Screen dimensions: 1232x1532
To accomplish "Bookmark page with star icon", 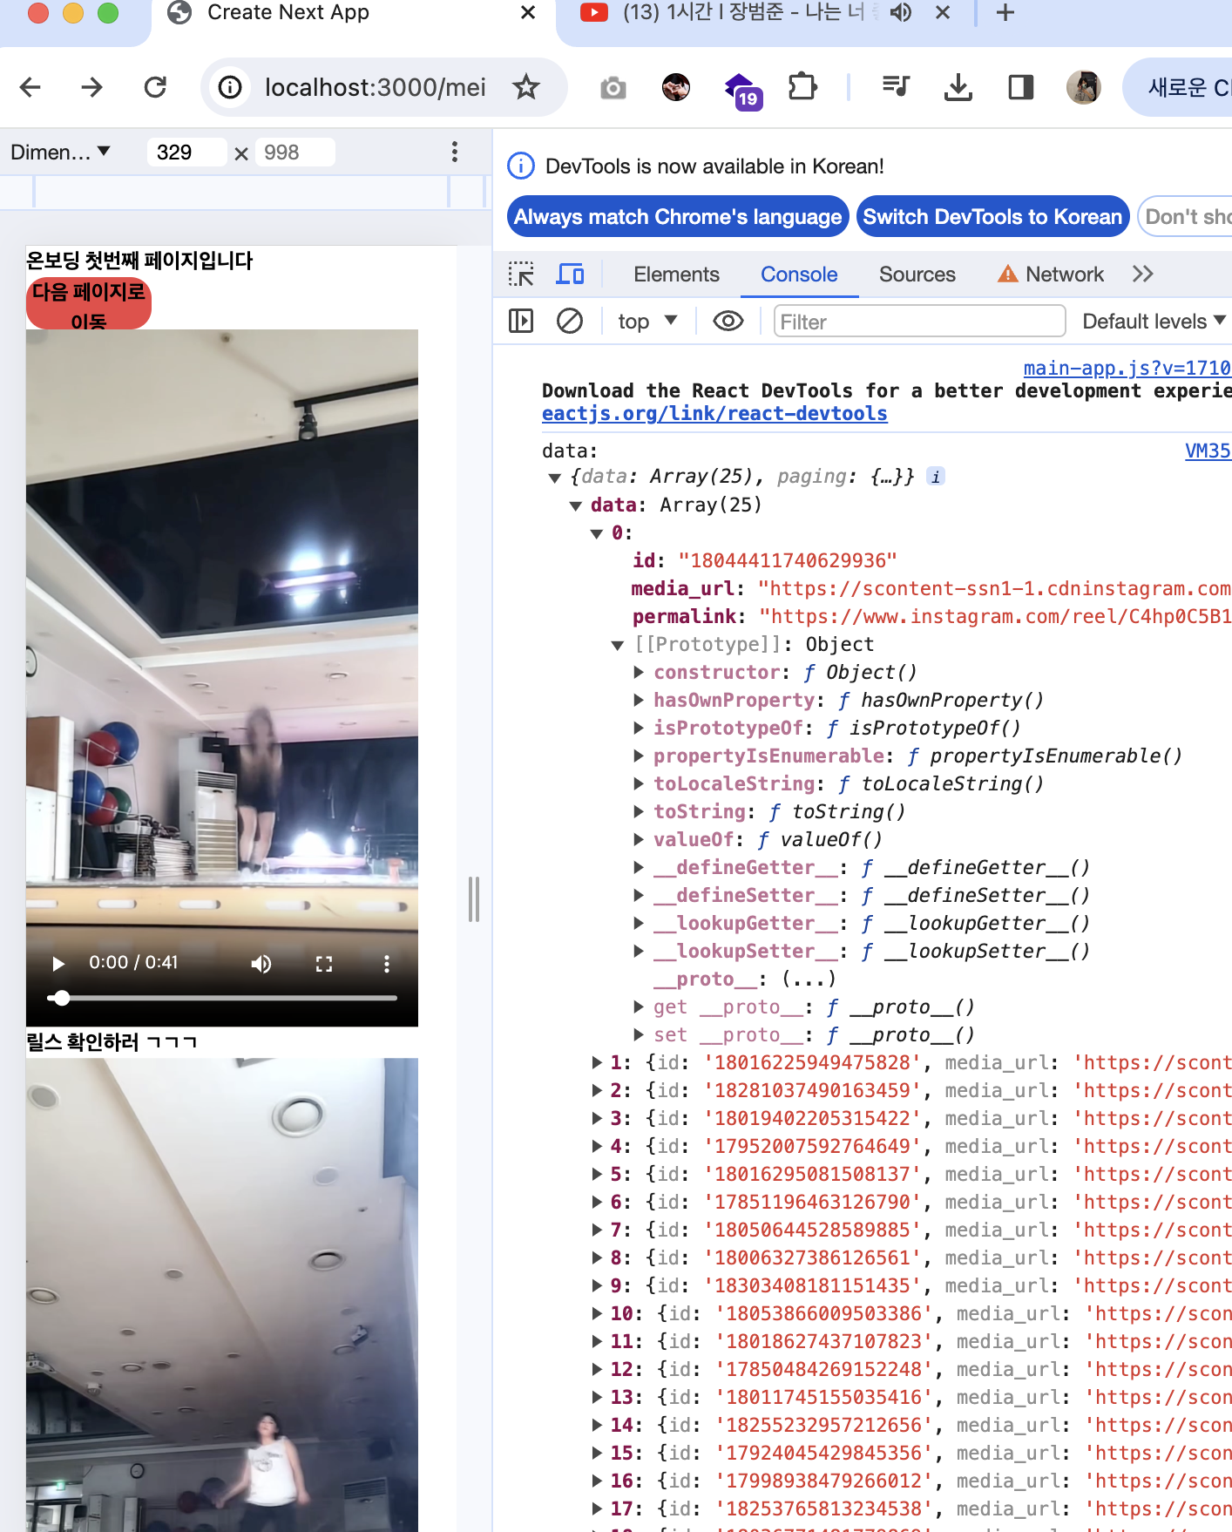I will (x=526, y=87).
